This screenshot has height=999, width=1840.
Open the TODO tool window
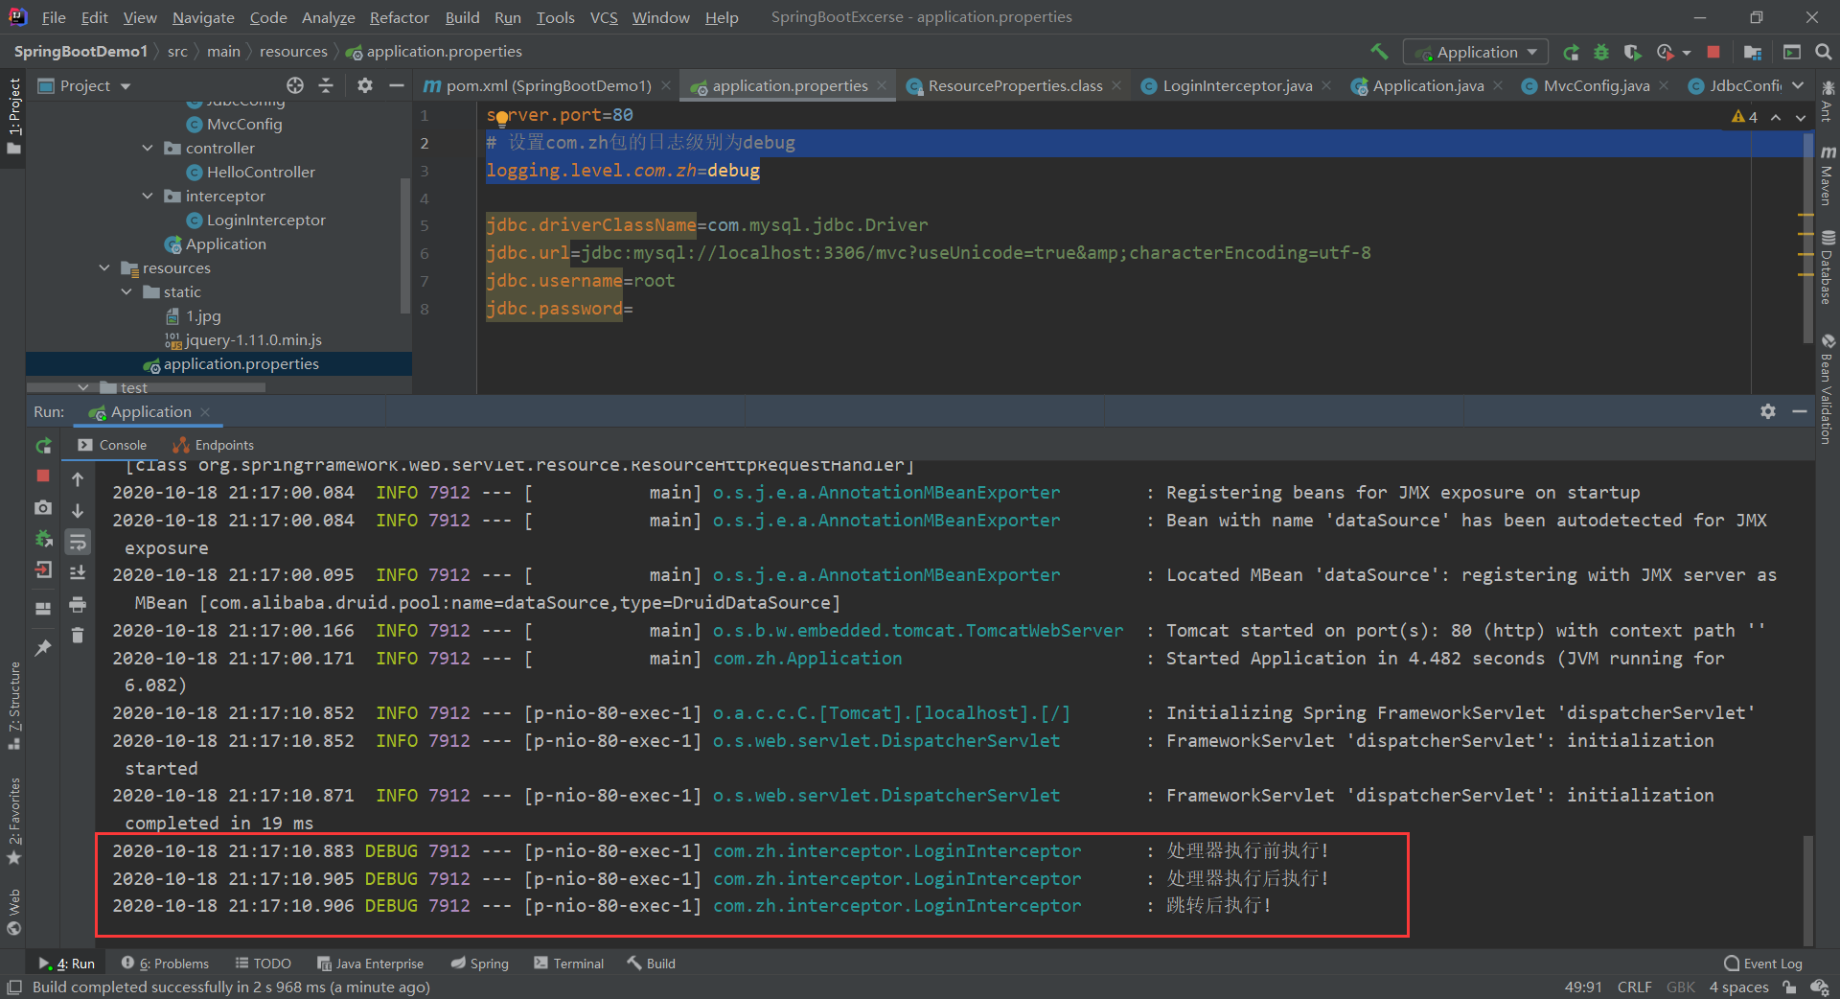click(x=264, y=964)
